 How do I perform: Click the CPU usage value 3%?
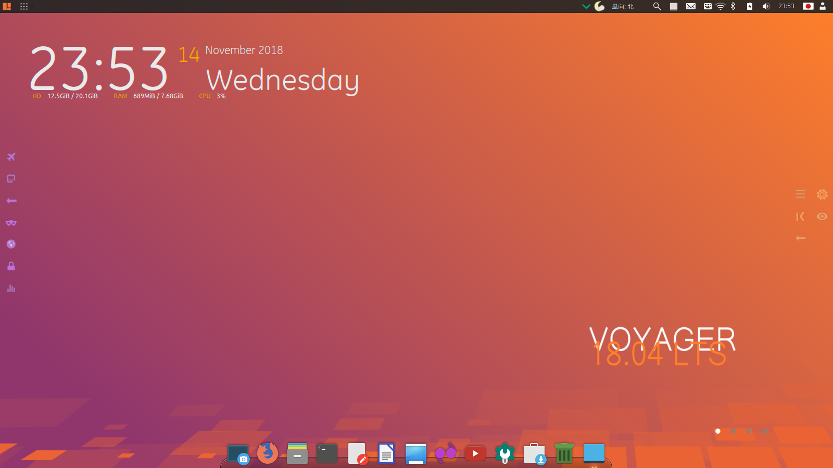coord(221,96)
